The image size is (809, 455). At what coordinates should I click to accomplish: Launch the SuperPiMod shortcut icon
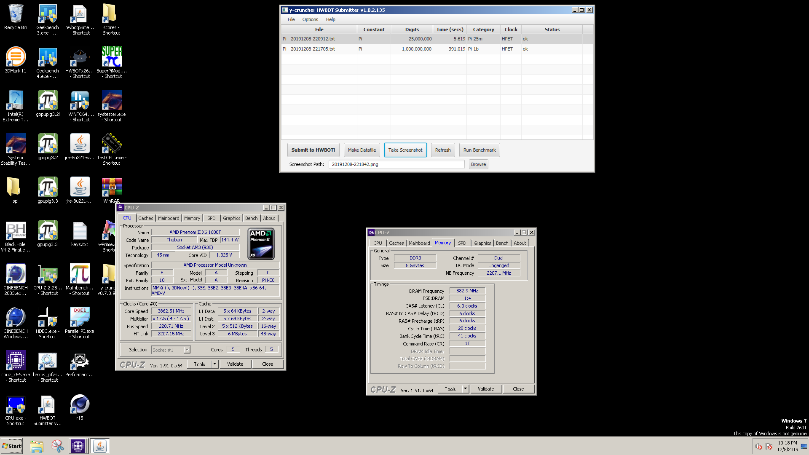point(112,63)
